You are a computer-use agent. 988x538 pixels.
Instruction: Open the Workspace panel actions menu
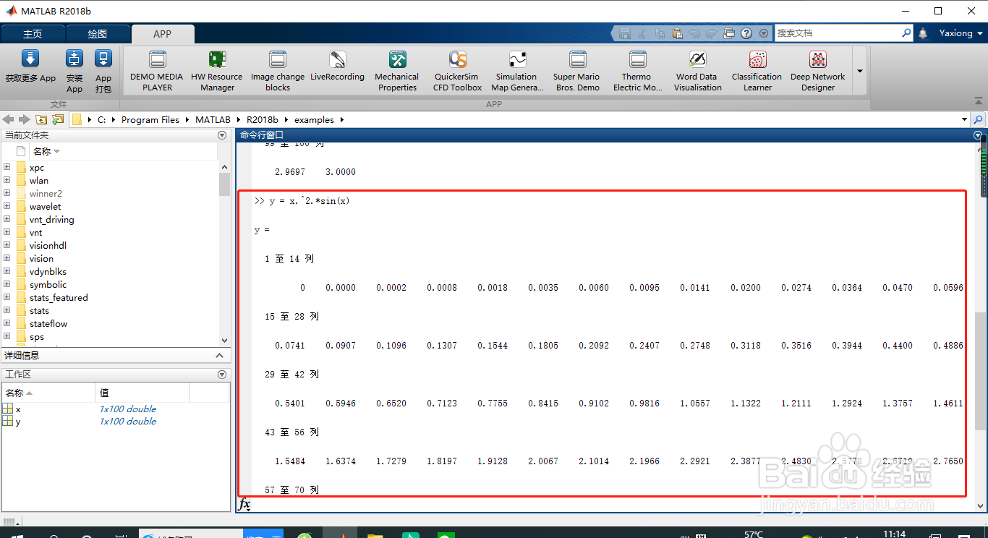point(222,375)
